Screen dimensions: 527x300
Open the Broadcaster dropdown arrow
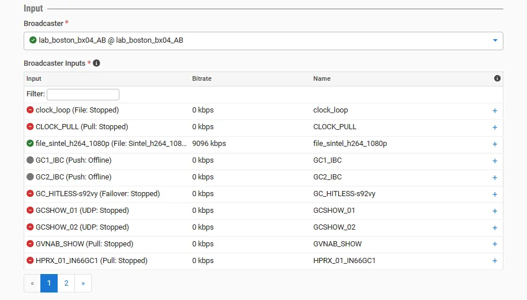click(495, 40)
